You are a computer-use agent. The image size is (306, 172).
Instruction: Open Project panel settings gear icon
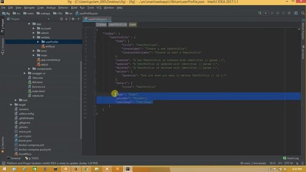coord(73,19)
